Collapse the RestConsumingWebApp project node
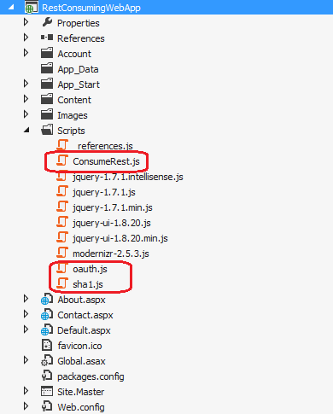Viewport: 333px width, 414px height. (x=11, y=7)
